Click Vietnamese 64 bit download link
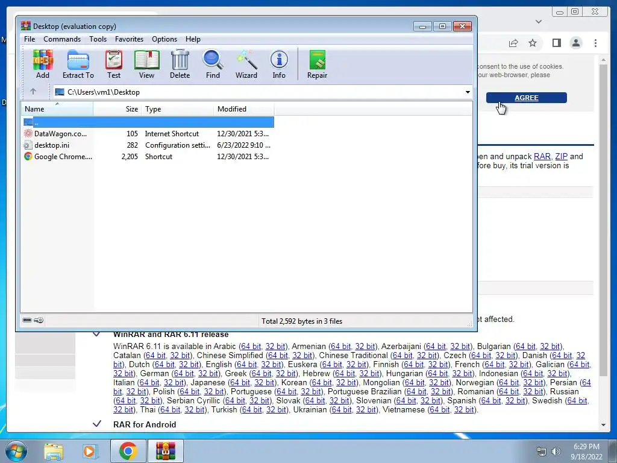The height and width of the screenshot is (463, 617). pos(439,410)
